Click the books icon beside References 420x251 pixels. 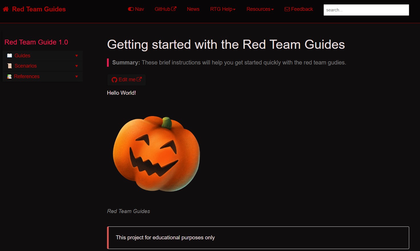[x=9, y=76]
